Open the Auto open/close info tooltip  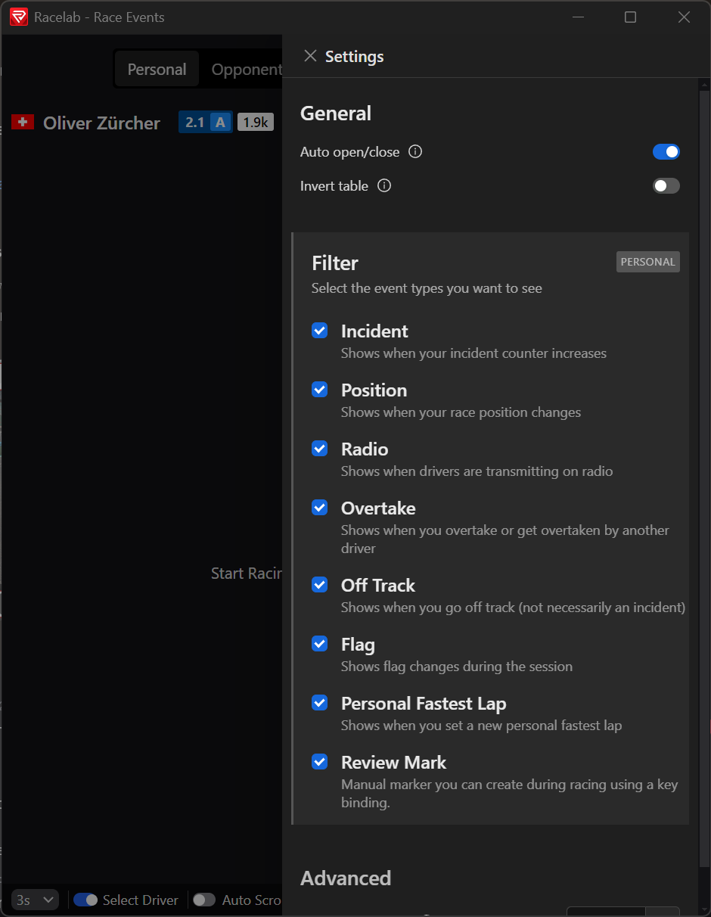click(414, 151)
